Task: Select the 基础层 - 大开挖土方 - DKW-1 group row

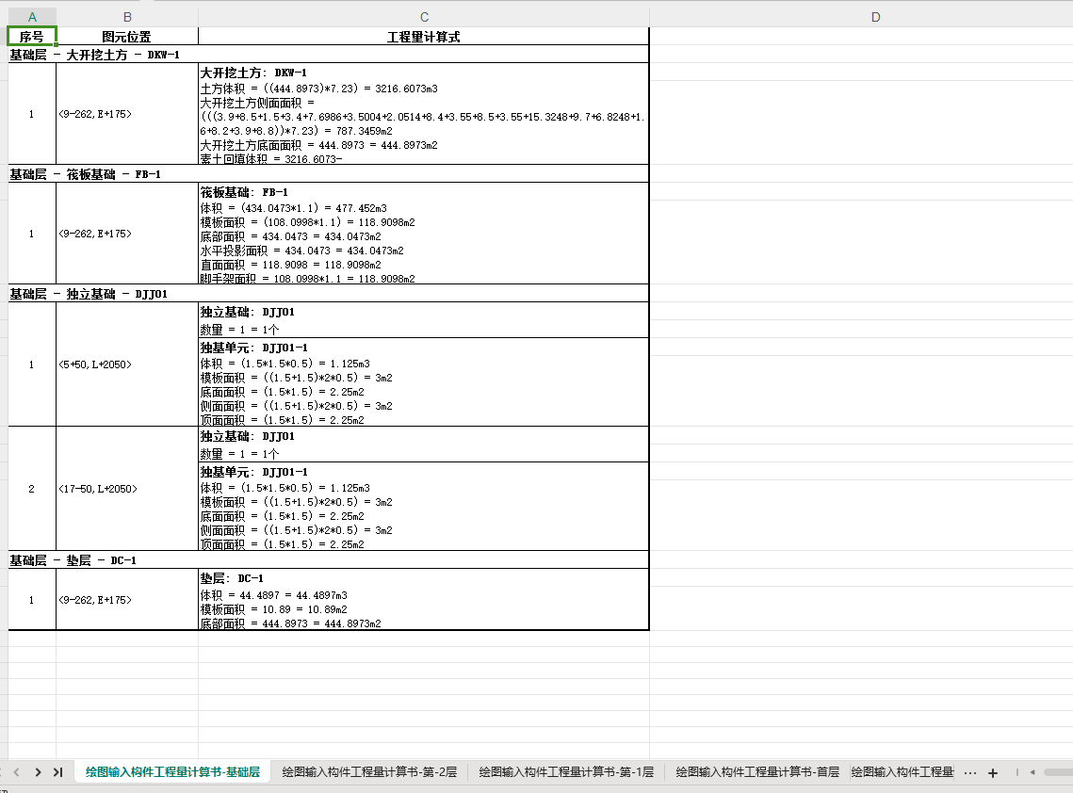Action: (x=329, y=54)
